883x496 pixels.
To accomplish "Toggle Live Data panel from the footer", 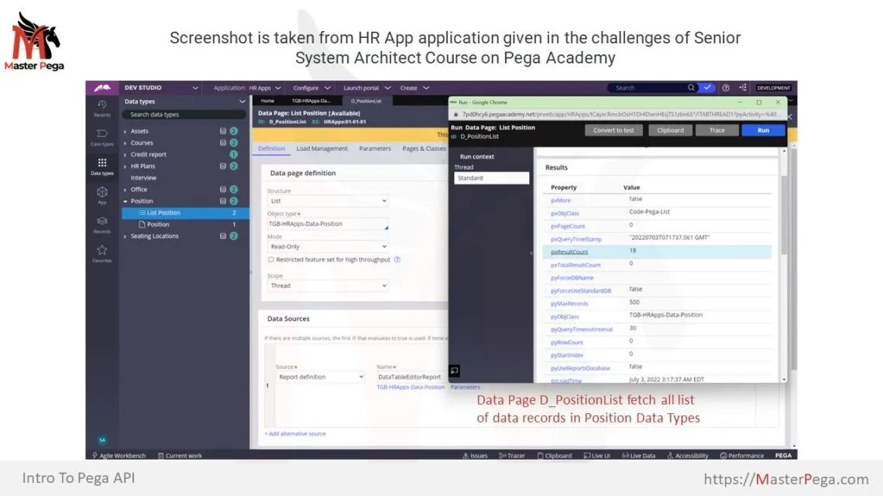I will [641, 455].
